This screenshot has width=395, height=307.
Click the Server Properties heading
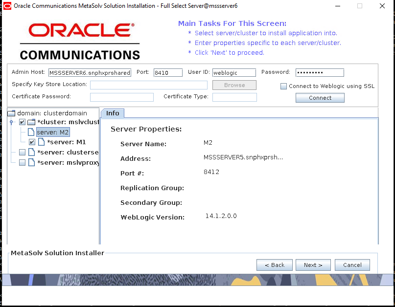[x=146, y=129]
